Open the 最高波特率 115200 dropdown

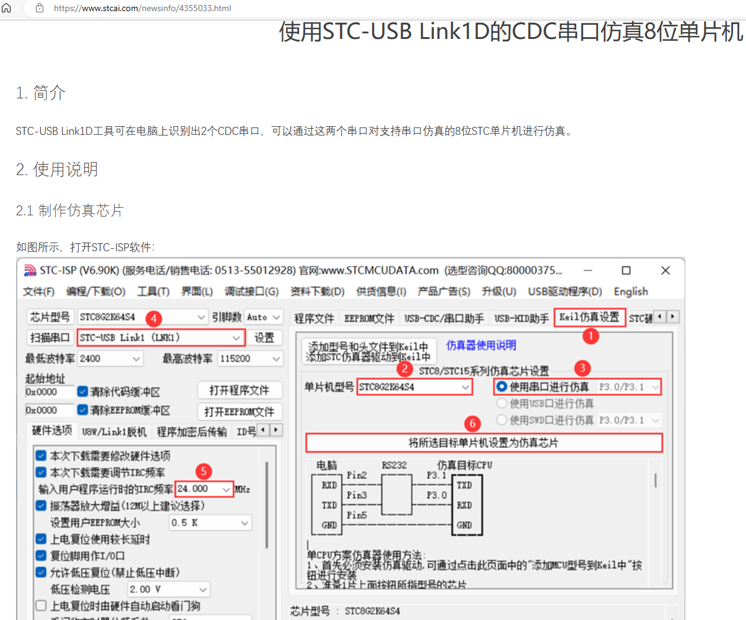(250, 358)
